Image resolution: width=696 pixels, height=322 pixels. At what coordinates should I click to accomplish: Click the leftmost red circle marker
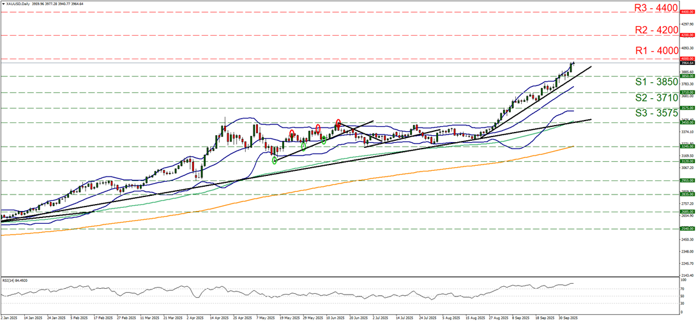292,133
